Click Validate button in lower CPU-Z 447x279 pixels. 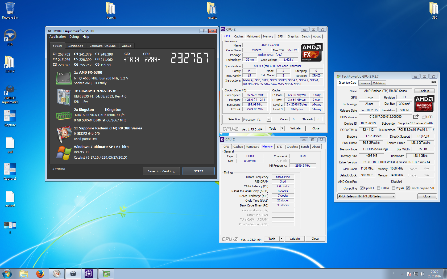tap(295, 239)
